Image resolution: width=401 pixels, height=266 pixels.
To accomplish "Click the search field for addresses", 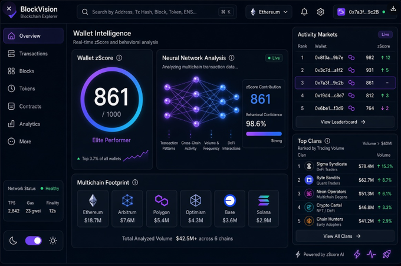I will pos(157,12).
